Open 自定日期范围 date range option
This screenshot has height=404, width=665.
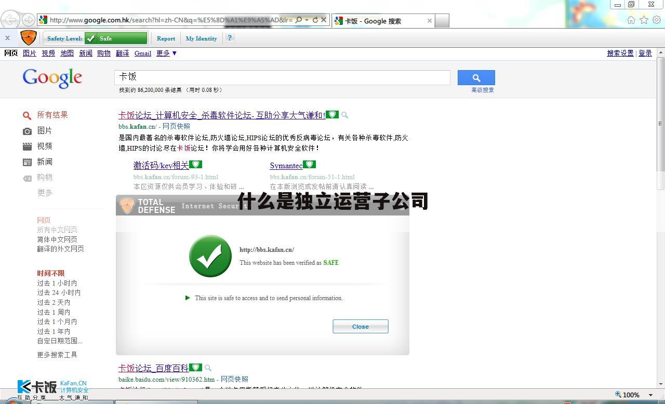tap(60, 341)
